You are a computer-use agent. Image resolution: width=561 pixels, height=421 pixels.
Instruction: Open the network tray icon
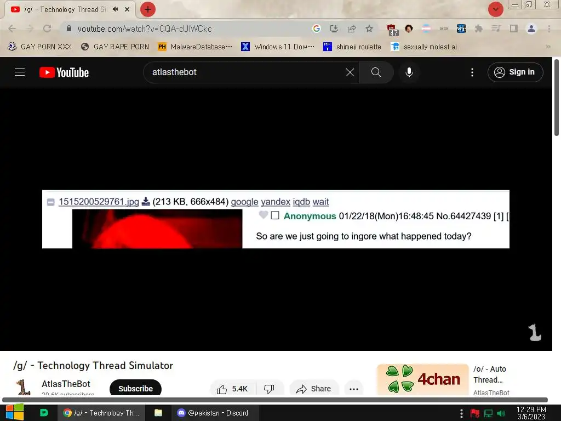coord(488,413)
